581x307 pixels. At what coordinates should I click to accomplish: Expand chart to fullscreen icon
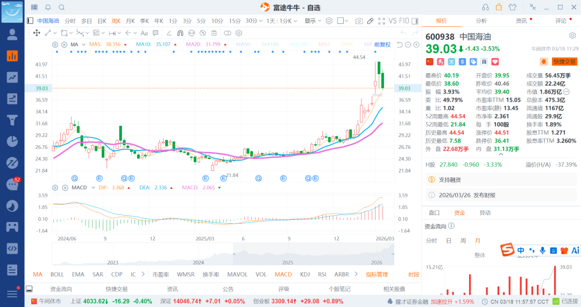tap(381, 21)
